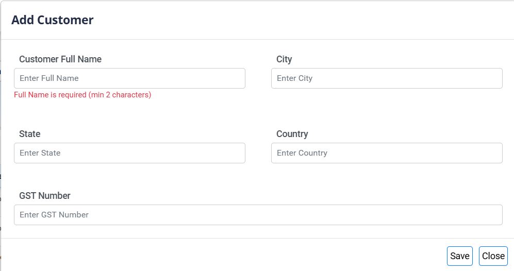Click into the Enter Country field
This screenshot has width=514, height=271.
tap(387, 153)
